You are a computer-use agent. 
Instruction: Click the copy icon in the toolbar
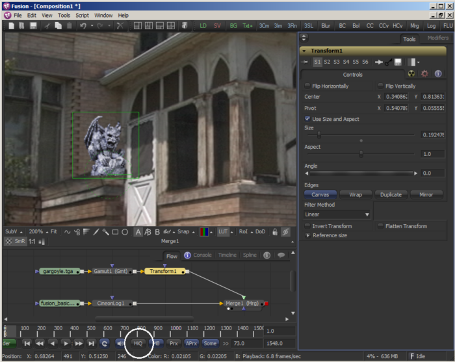click(x=58, y=26)
